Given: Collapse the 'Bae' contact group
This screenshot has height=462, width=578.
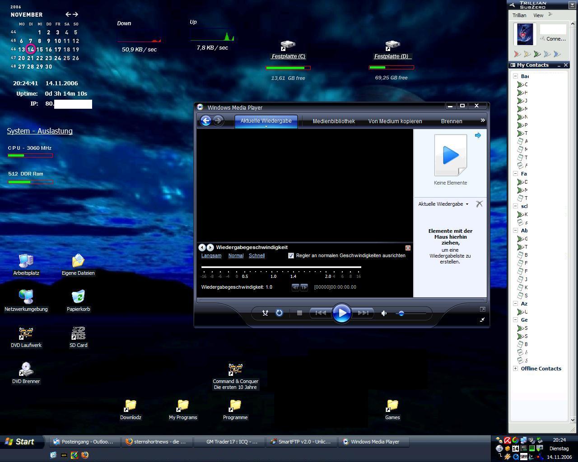Looking at the screenshot, I should pos(516,76).
